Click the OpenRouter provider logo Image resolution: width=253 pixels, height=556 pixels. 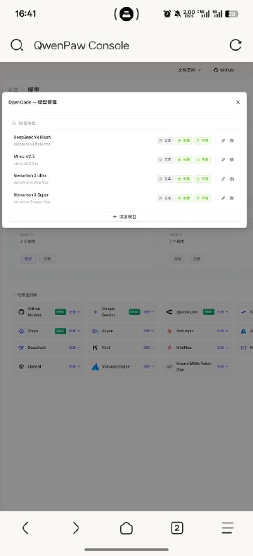pos(170,312)
